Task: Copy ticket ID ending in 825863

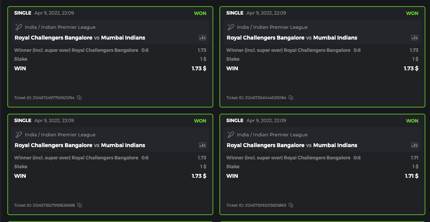Action: pyautogui.click(x=291, y=205)
